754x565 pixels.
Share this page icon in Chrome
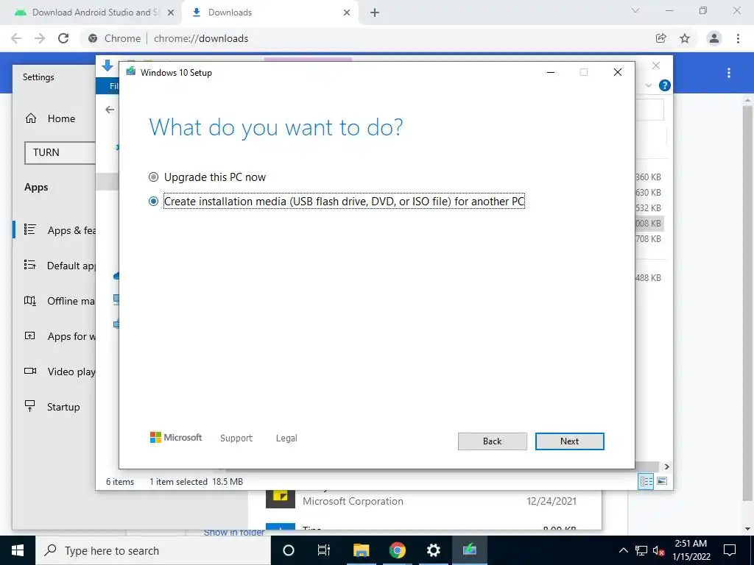[661, 38]
